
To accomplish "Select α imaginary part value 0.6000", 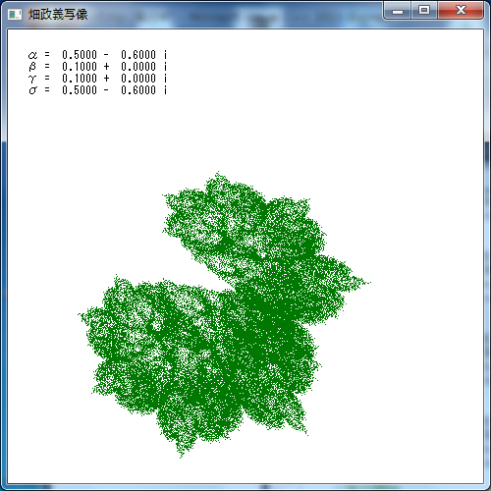I will click(138, 55).
